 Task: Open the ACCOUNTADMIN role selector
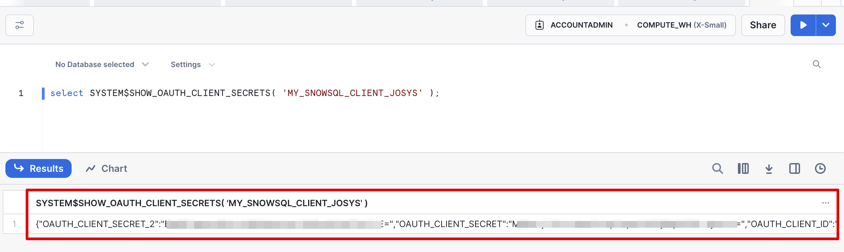[574, 25]
